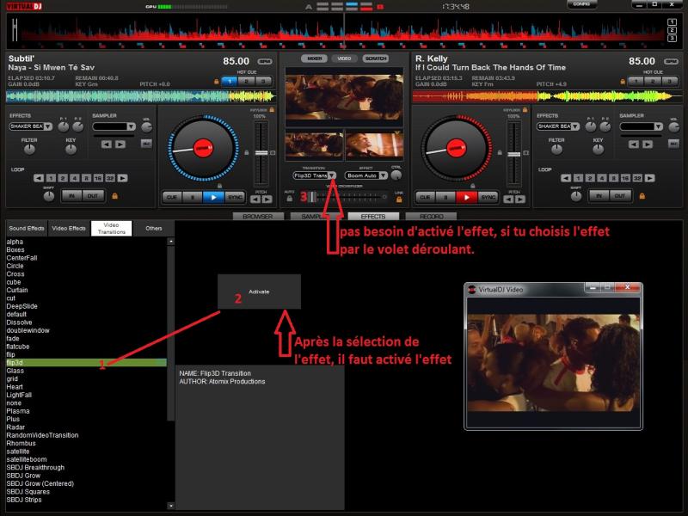Sync the left deck tempo

235,197
